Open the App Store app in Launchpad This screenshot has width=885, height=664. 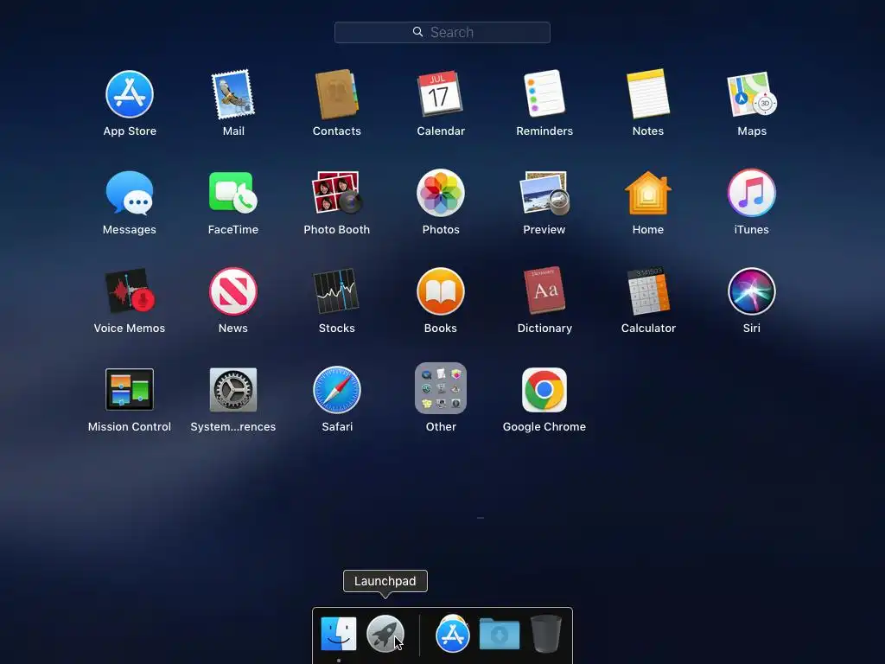(130, 94)
